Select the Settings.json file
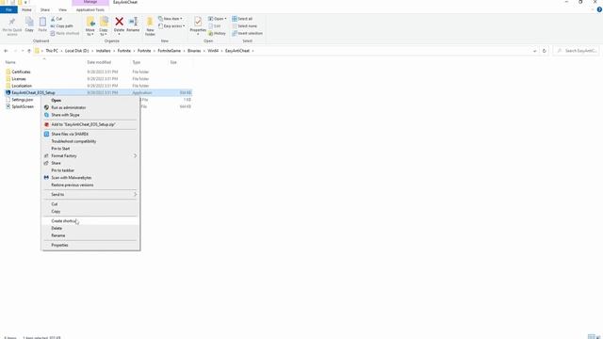The height and width of the screenshot is (339, 603). (23, 100)
